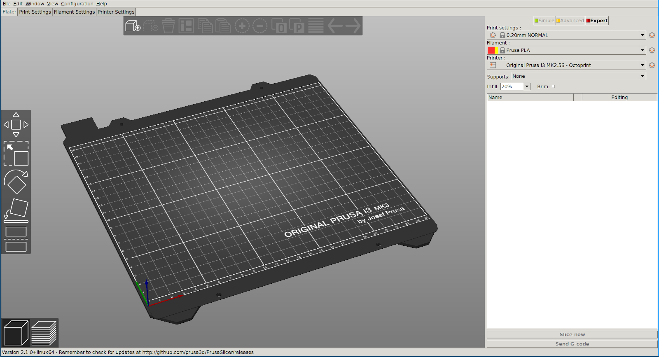Click the Redo right arrow icon

[x=353, y=26]
